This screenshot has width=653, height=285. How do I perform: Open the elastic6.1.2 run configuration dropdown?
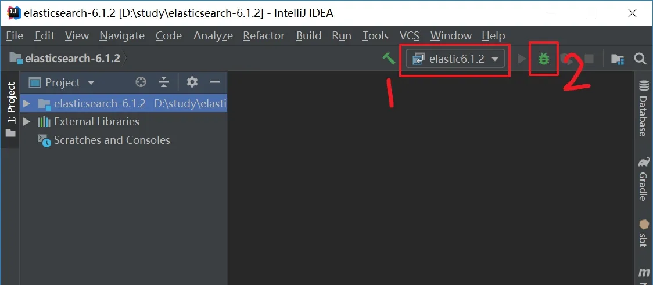pyautogui.click(x=455, y=59)
